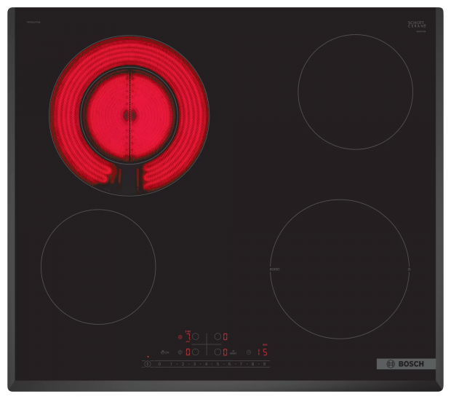Click the Bosch logo badge

pos(406,363)
